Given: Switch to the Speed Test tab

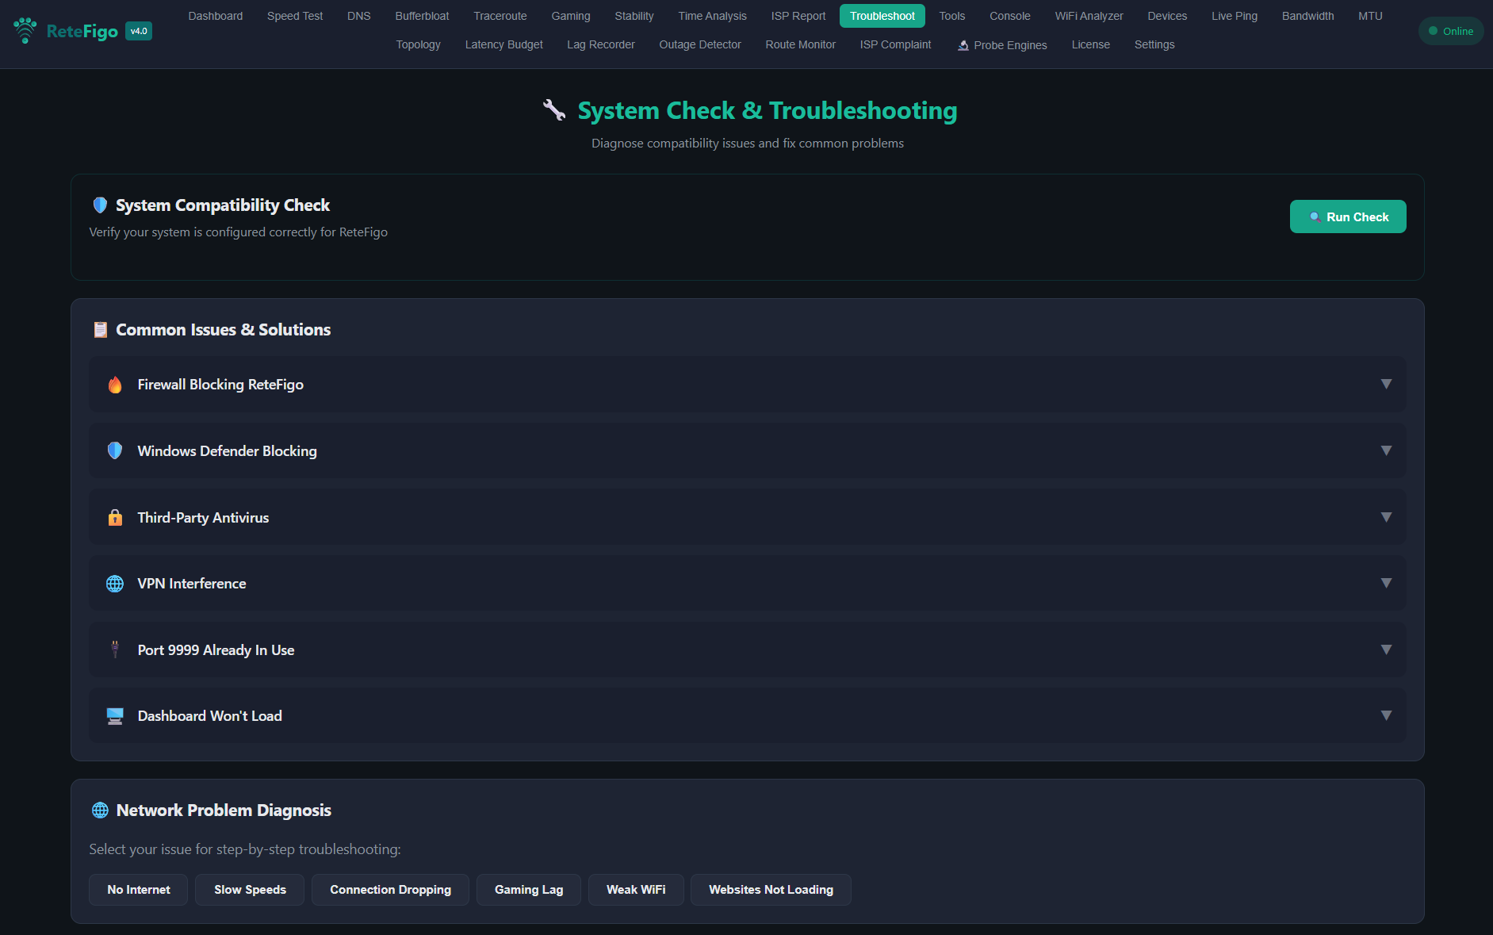Looking at the screenshot, I should 294,16.
